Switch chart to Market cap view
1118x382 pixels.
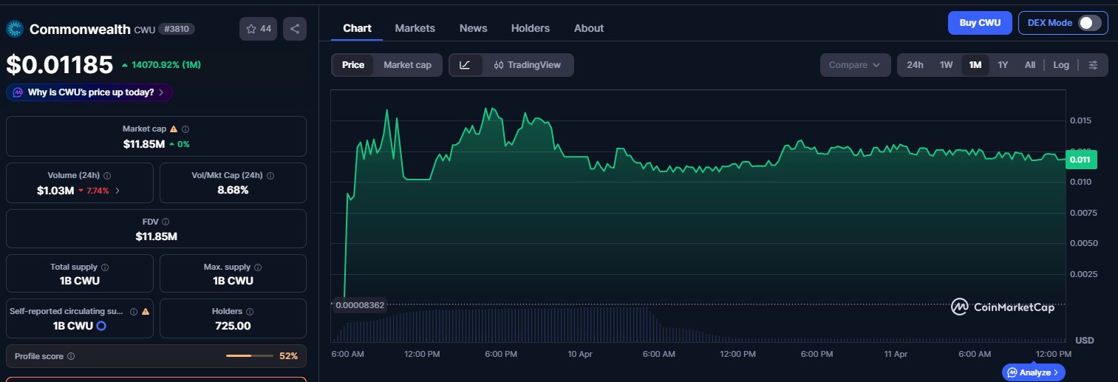(x=407, y=65)
